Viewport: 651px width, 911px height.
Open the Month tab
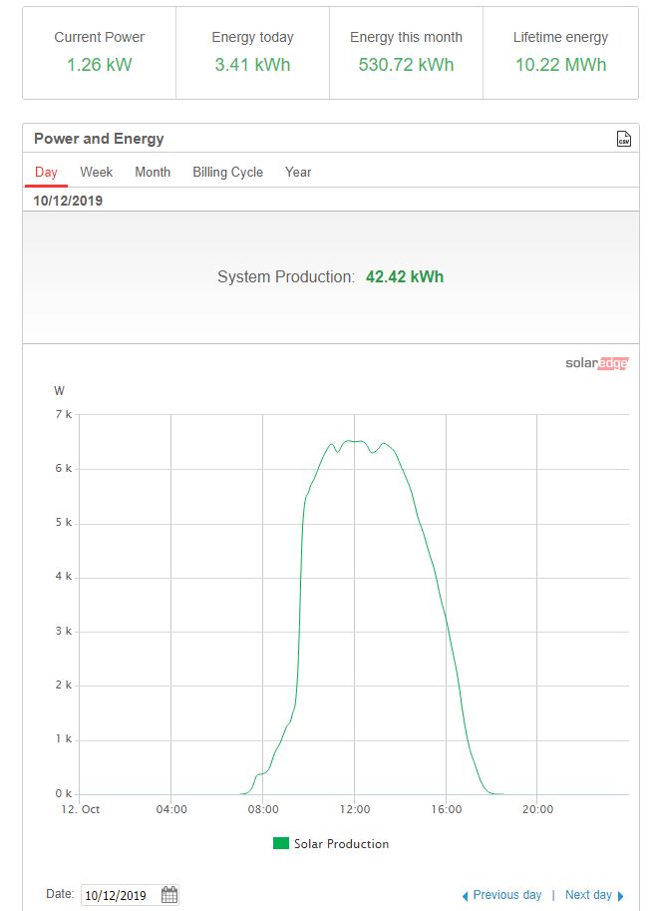click(153, 172)
